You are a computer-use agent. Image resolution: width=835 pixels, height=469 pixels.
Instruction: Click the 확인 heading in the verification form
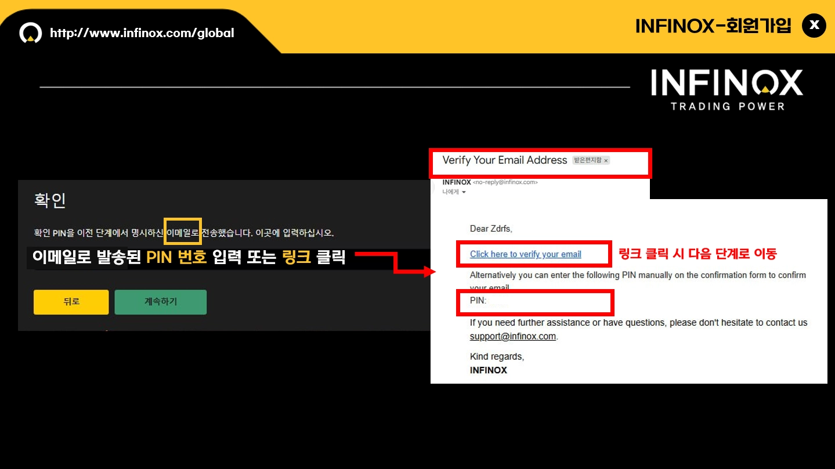(50, 200)
